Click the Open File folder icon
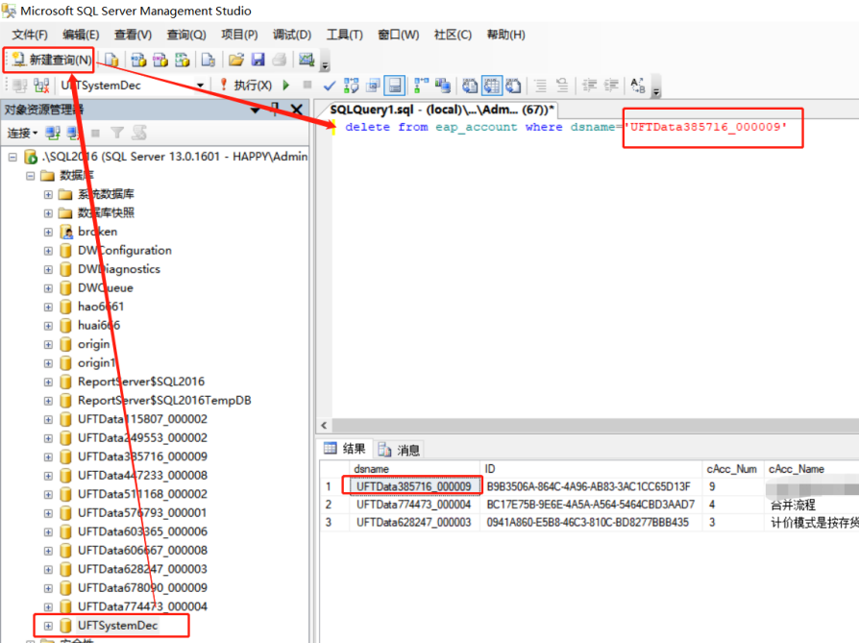This screenshot has width=859, height=643. point(236,60)
